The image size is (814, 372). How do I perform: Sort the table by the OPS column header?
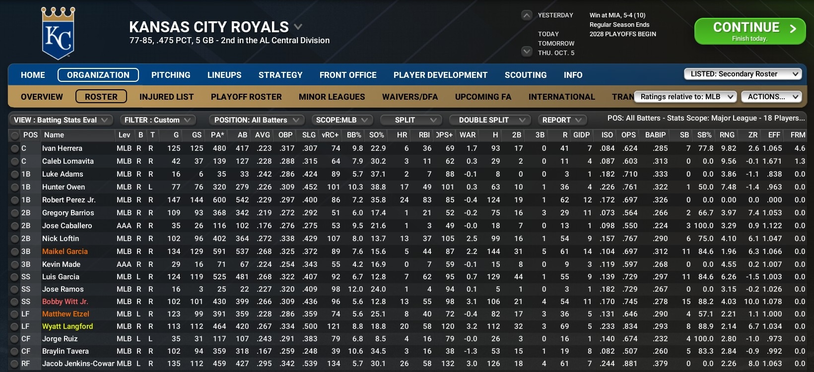pyautogui.click(x=628, y=135)
